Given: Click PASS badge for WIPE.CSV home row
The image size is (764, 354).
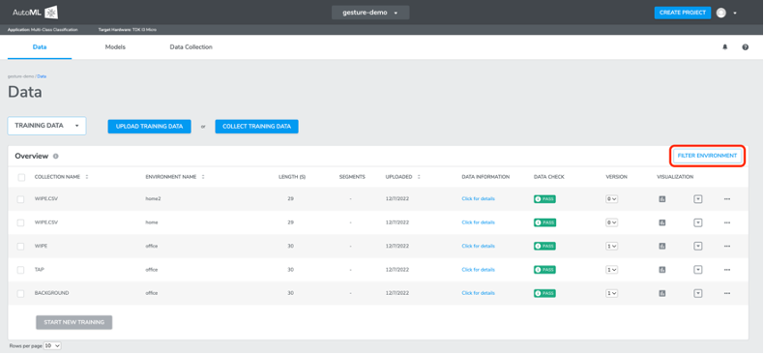Looking at the screenshot, I should pyautogui.click(x=544, y=222).
